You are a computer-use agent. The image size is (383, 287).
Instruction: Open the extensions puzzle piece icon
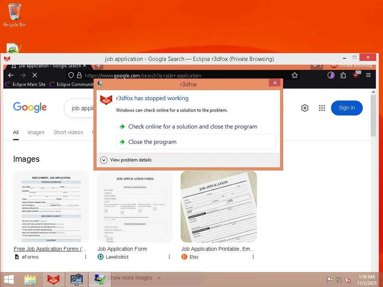(x=343, y=75)
